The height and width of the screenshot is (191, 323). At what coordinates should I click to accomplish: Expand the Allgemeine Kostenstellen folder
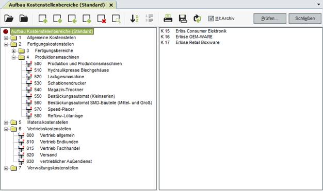(x=6, y=38)
